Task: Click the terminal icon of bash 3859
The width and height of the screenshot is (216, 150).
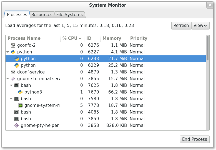Action: point(17,119)
